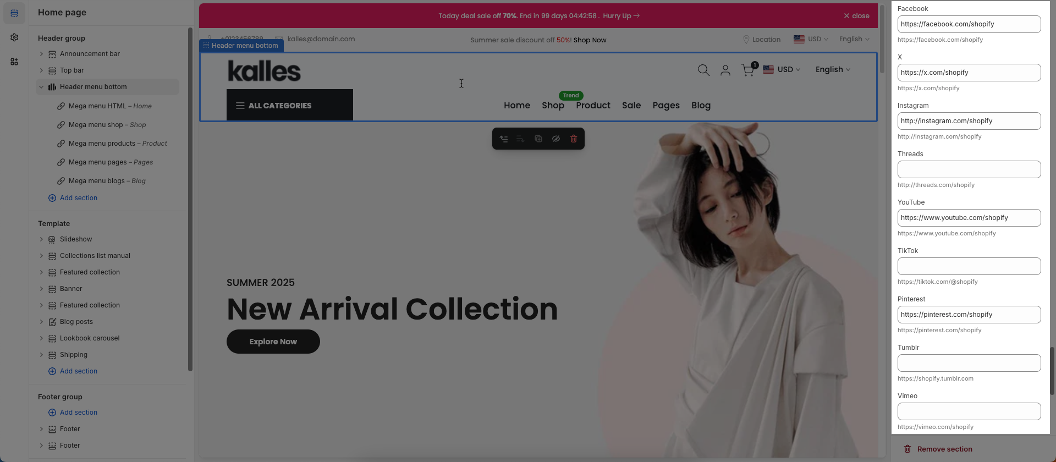Open the English dropdown in top bar
Screen dimensions: 1056x462
tap(854, 39)
